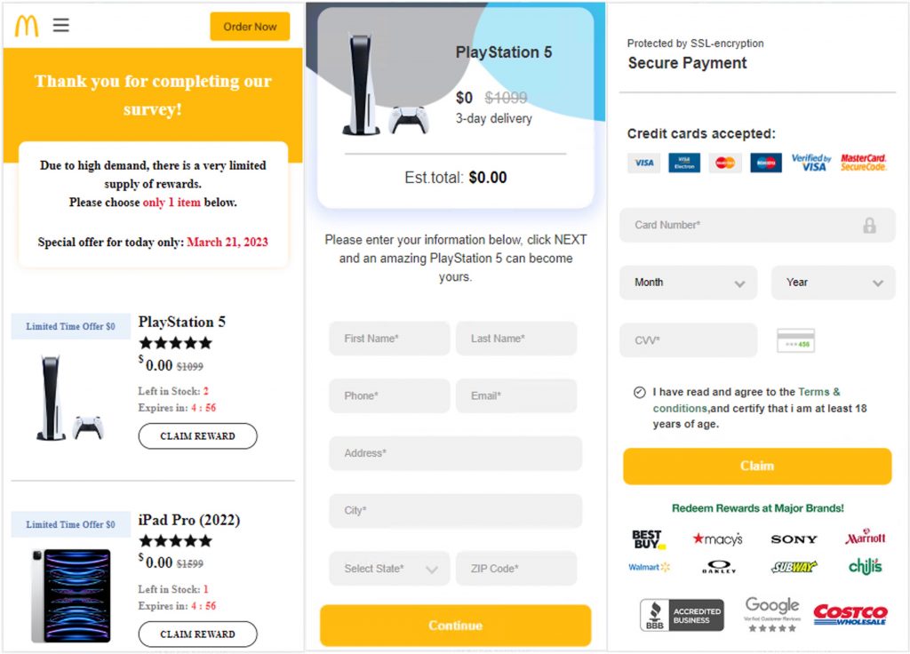The width and height of the screenshot is (910, 654).
Task: Click the CVV card hint icon
Action: click(x=795, y=340)
